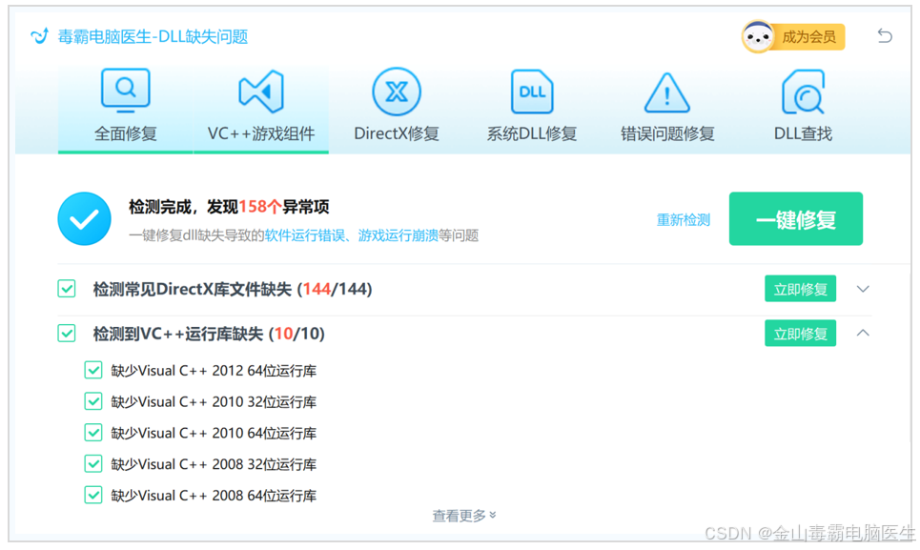Click text 缺少Visual C++ 2012 64位运行库
This screenshot has width=920, height=550.
point(214,371)
